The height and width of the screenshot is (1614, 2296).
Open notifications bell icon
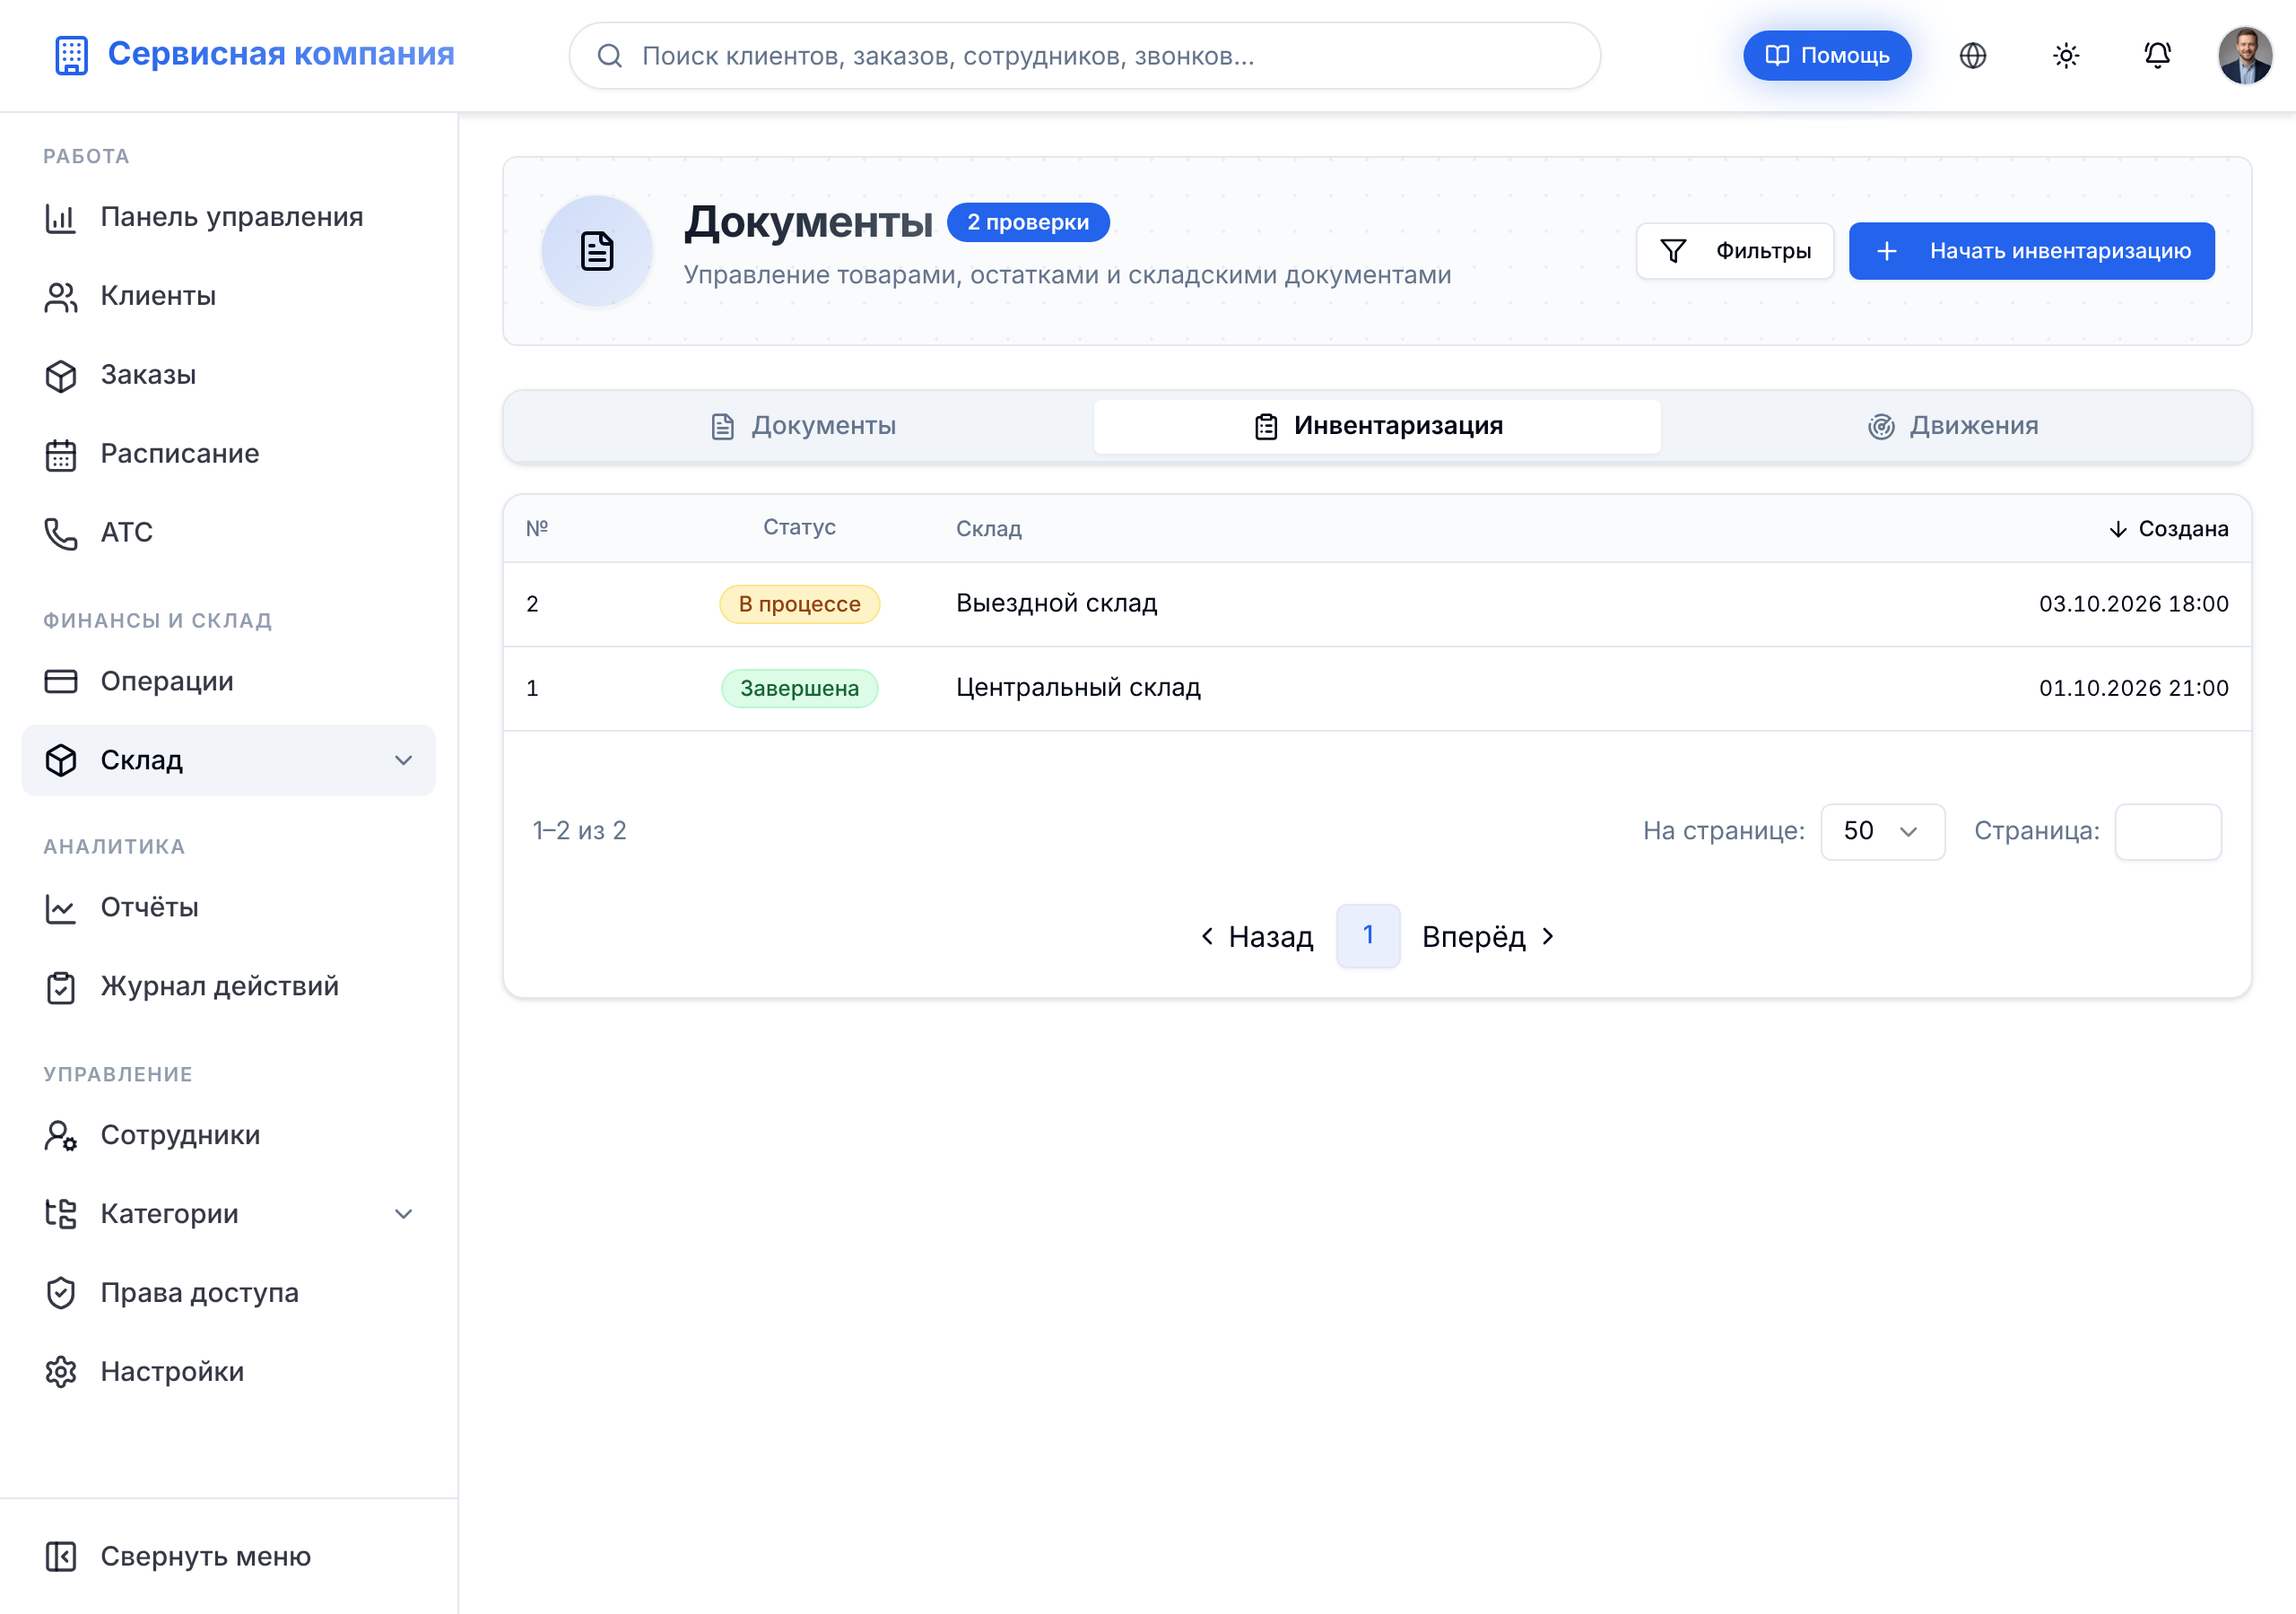click(2157, 56)
